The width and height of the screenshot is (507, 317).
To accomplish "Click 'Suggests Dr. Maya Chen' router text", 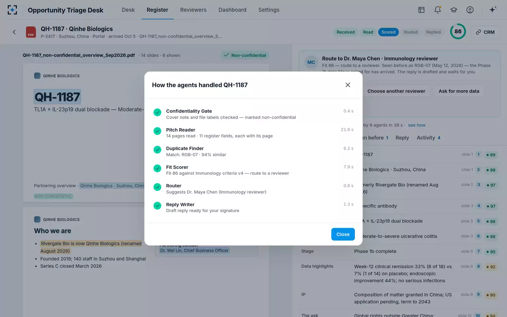I will coord(216,192).
